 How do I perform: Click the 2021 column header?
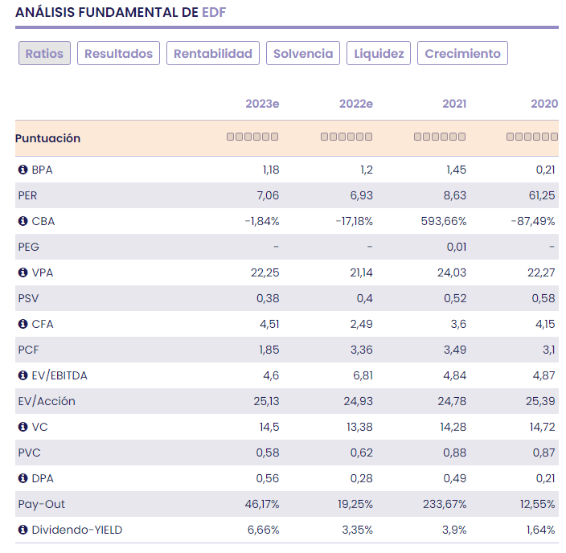pos(454,104)
